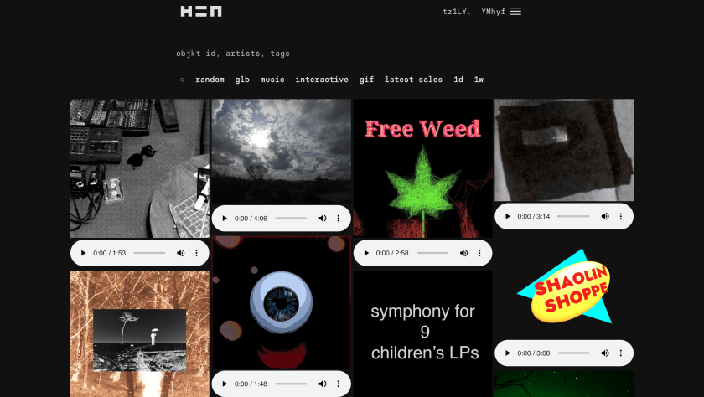Mute the 3:14 audio player
The image size is (704, 397).
(x=605, y=216)
